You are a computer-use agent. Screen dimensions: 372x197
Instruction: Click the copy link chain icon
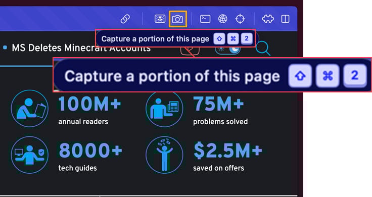coord(125,19)
